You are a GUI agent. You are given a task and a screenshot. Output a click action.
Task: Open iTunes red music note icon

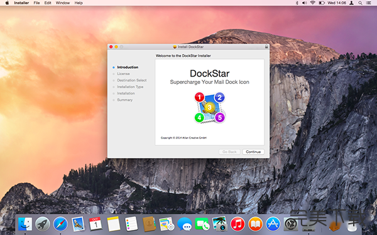pyautogui.click(x=238, y=224)
